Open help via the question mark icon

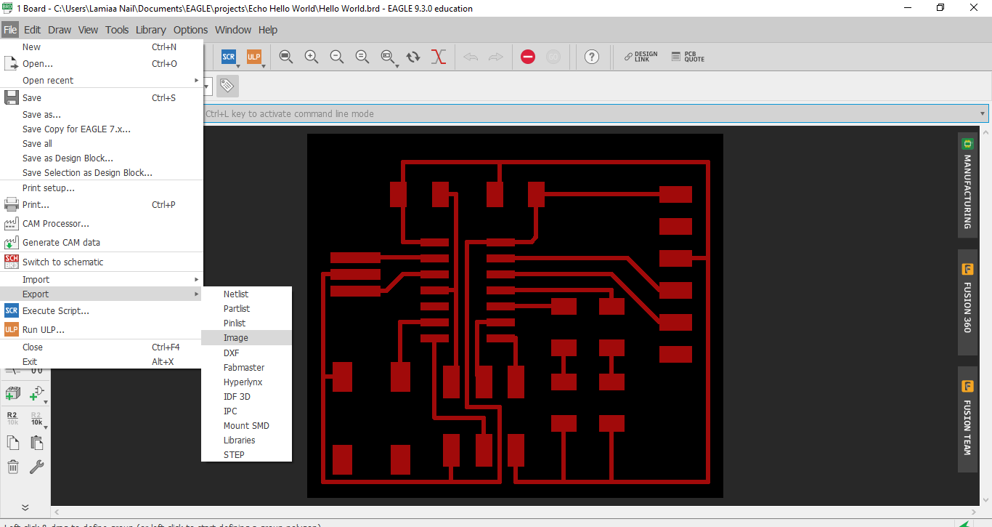coord(592,57)
